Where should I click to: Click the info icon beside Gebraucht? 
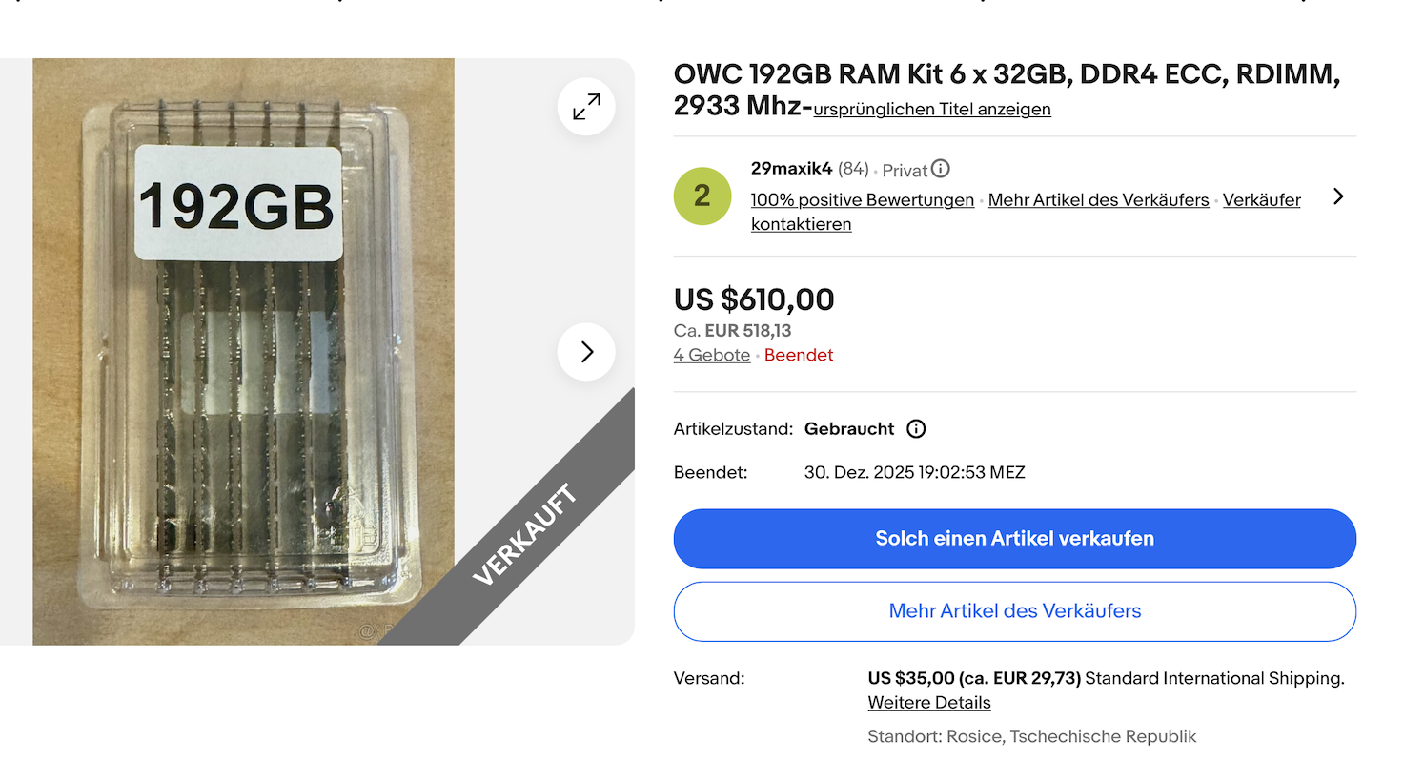[x=916, y=428]
